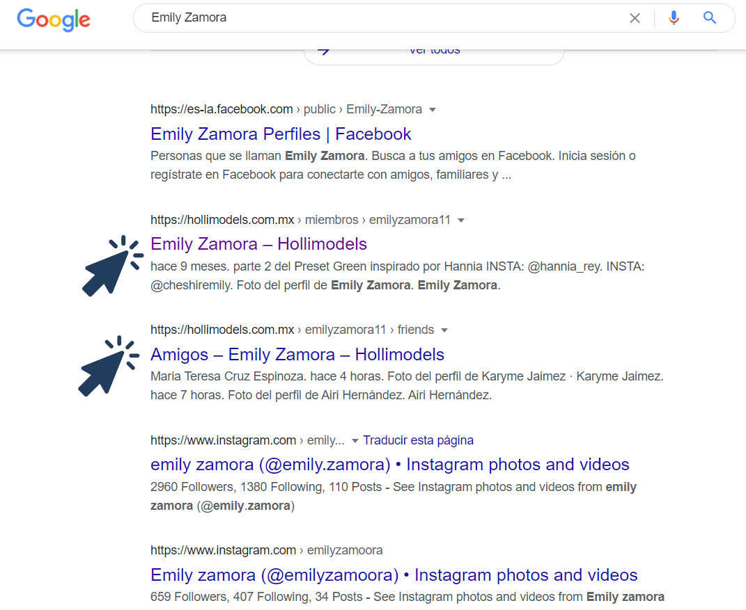Click Traducir esta página link

coord(418,440)
